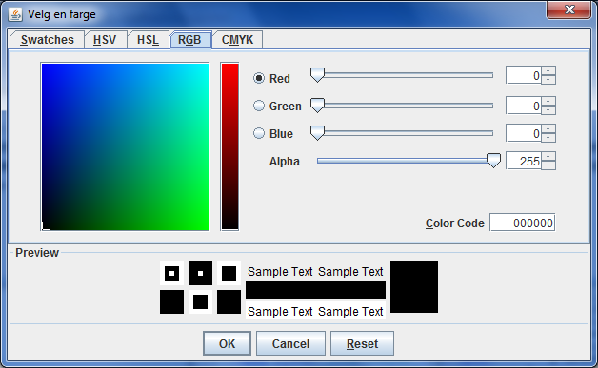598x368 pixels.
Task: Increase the Green value with up arrow
Action: coord(548,101)
